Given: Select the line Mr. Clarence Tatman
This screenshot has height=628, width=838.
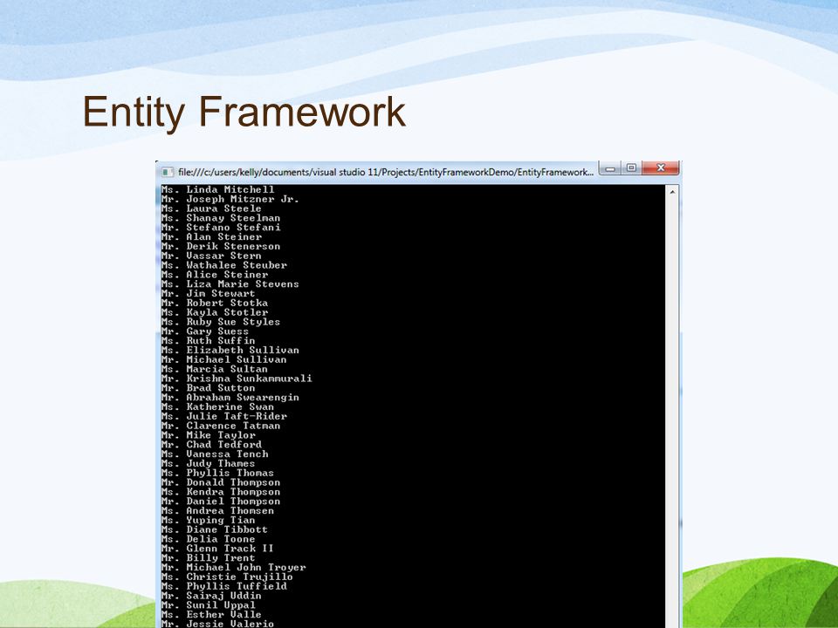Looking at the screenshot, I should (221, 426).
